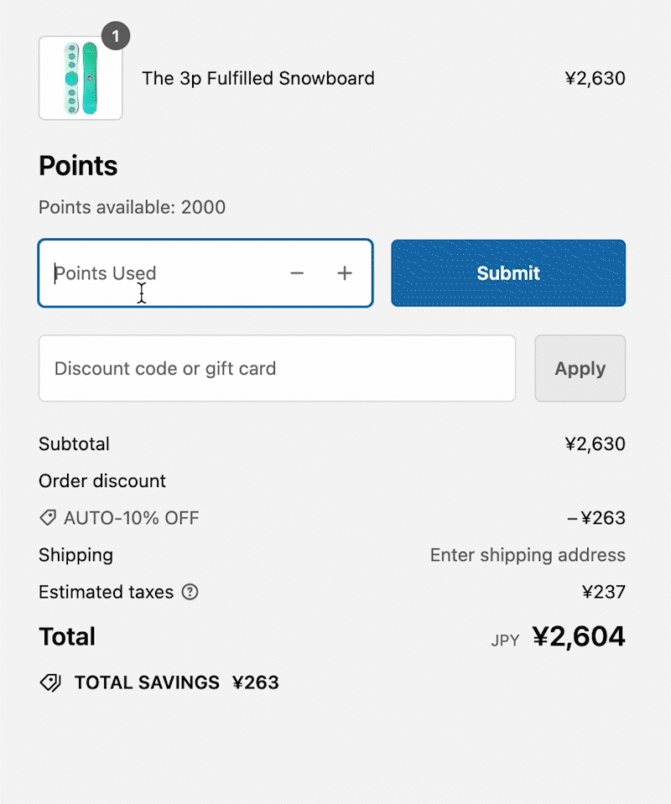Screen dimensions: 671x804
Task: Click the product name 3p Fulfilled Snowboard
Action: [x=258, y=79]
